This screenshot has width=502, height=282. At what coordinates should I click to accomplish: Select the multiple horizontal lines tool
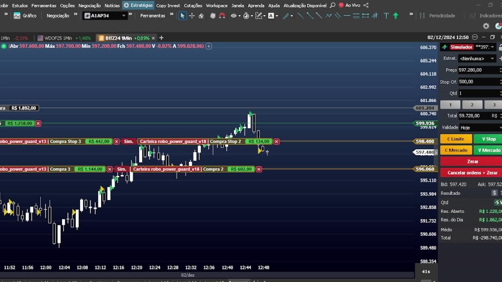(x=356, y=16)
